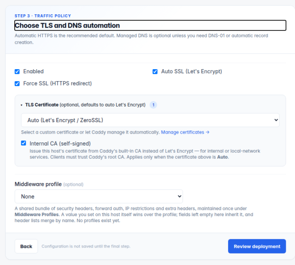295x265 pixels.
Task: Click the 'Issue this host's certificate' help text
Action: point(145,154)
